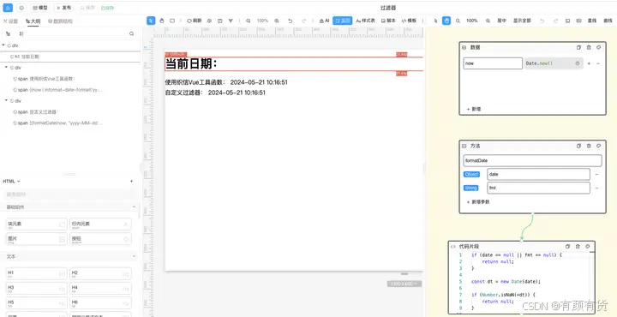This screenshot has width=617, height=317.
Task: Click the formatDate method name input field
Action: click(x=532, y=160)
